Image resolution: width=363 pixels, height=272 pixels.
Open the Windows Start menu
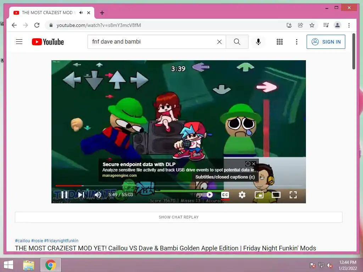tap(9, 265)
